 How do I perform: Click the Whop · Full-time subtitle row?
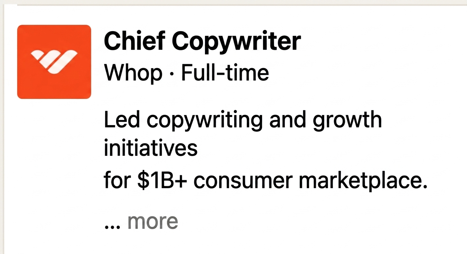point(186,73)
